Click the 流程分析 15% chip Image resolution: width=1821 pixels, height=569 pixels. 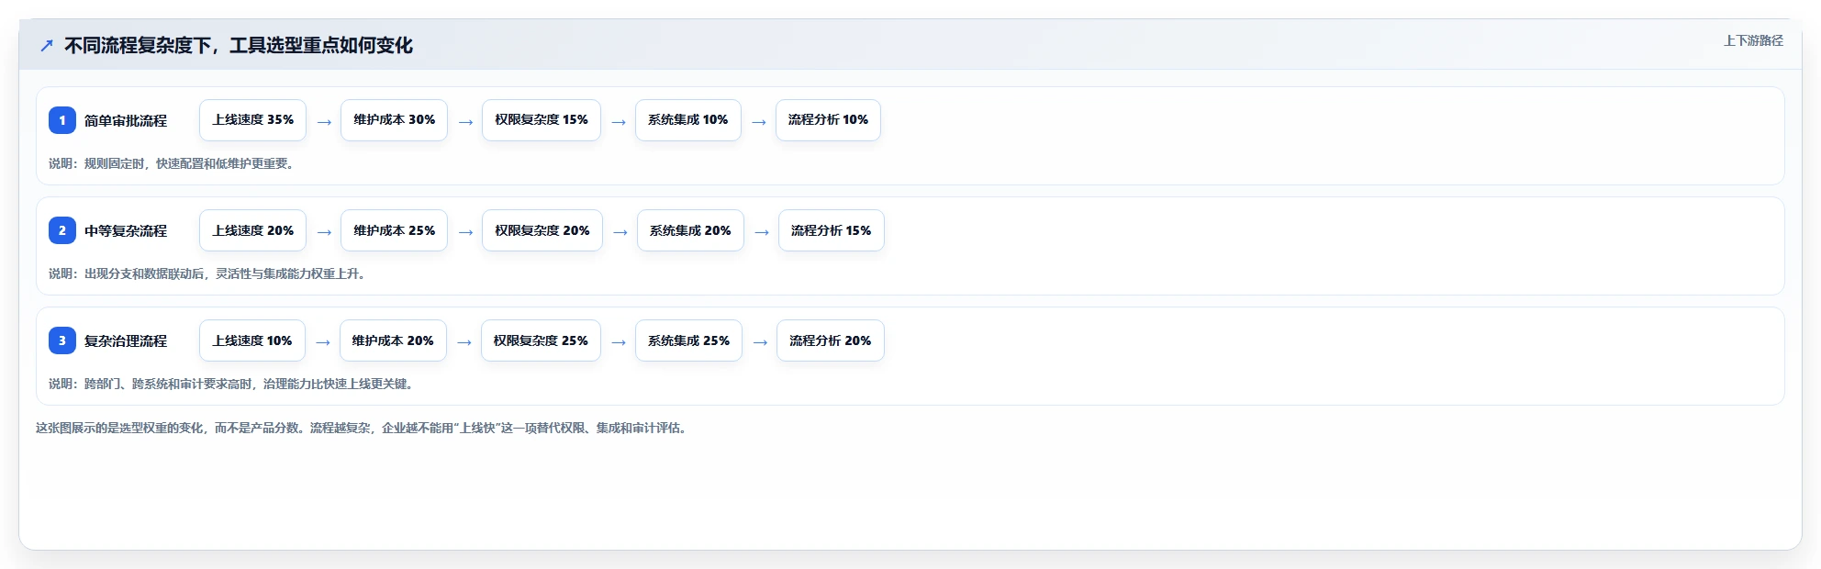832,230
